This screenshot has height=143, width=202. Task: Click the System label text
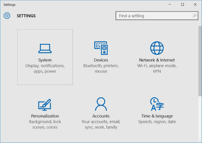[45, 60]
